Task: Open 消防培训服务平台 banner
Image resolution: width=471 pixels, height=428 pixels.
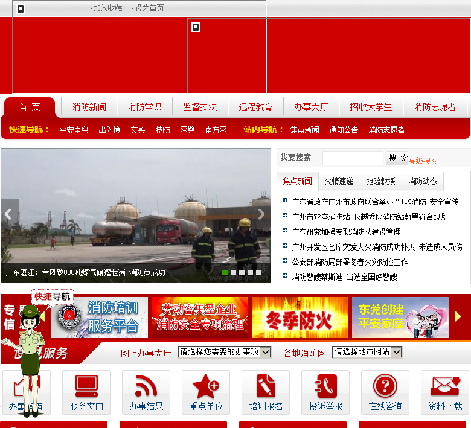Action: [x=100, y=318]
